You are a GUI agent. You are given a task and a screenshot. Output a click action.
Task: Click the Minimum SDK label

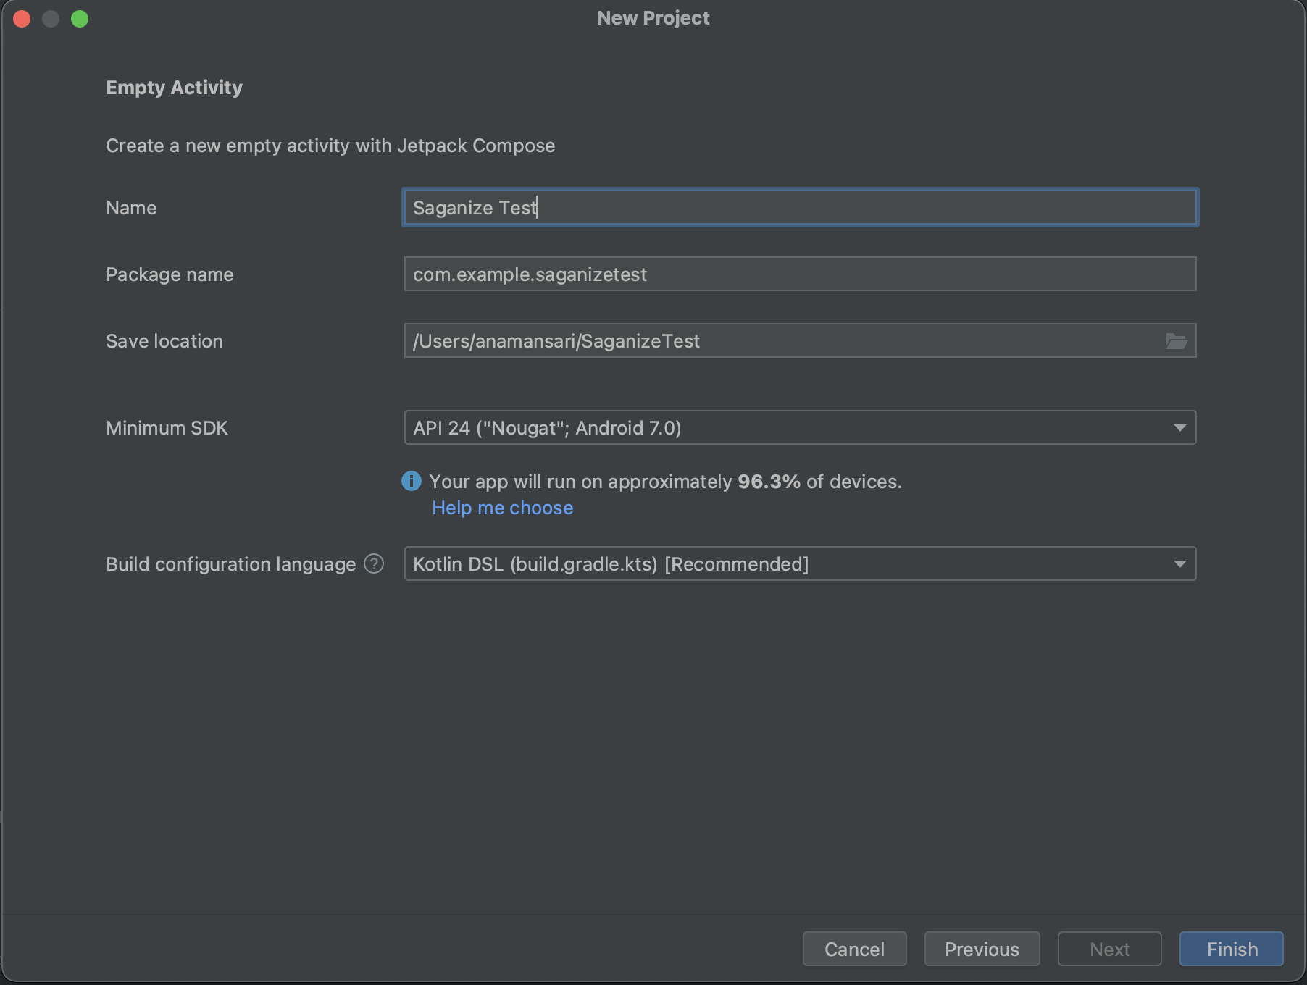167,428
